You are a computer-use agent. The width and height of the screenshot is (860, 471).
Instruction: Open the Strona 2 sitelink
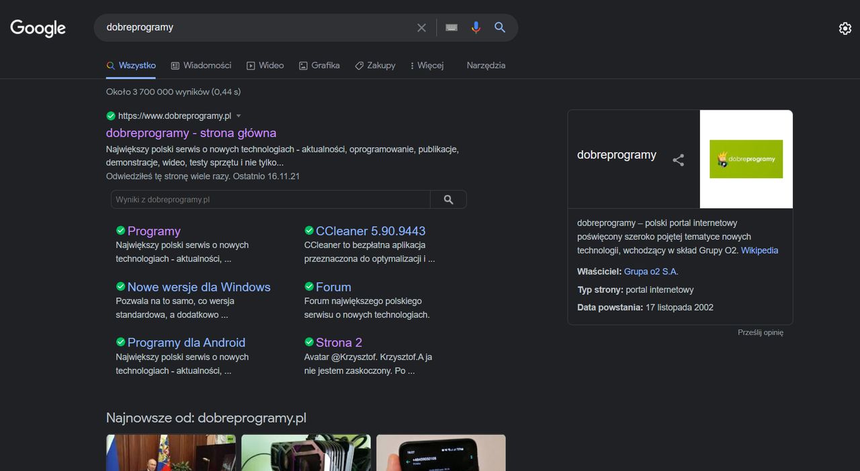click(339, 343)
